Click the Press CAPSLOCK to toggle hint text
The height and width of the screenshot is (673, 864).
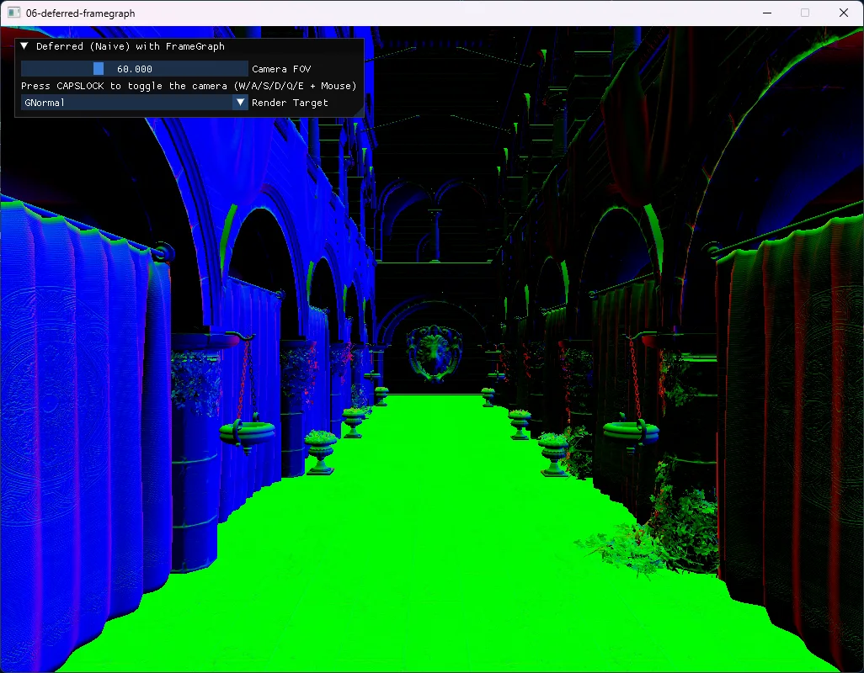click(x=189, y=86)
